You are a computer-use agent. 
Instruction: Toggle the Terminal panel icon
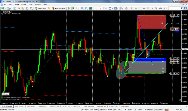coord(27,8)
